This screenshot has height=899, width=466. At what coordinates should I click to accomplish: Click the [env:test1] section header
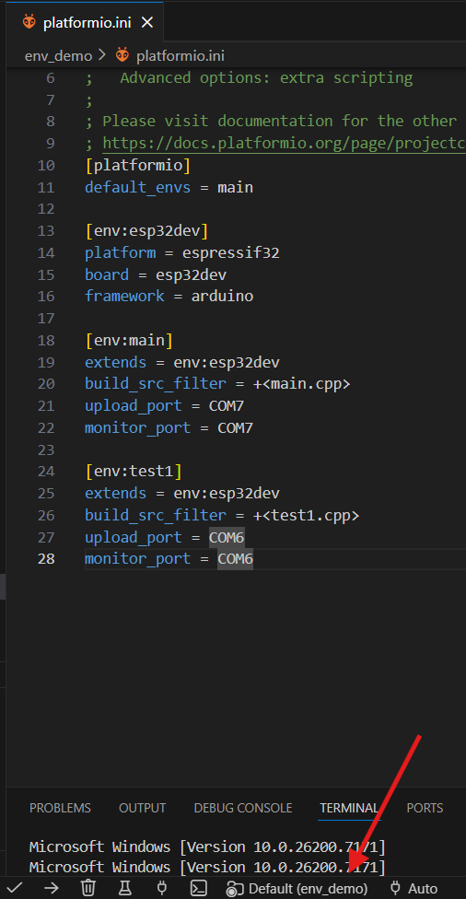point(133,472)
